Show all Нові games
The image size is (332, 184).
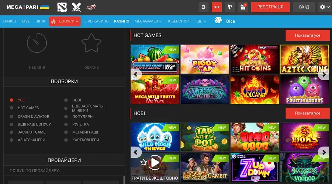click(307, 113)
